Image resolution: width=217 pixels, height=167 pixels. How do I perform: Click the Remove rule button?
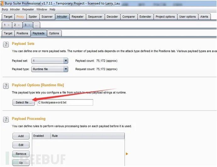21,154
